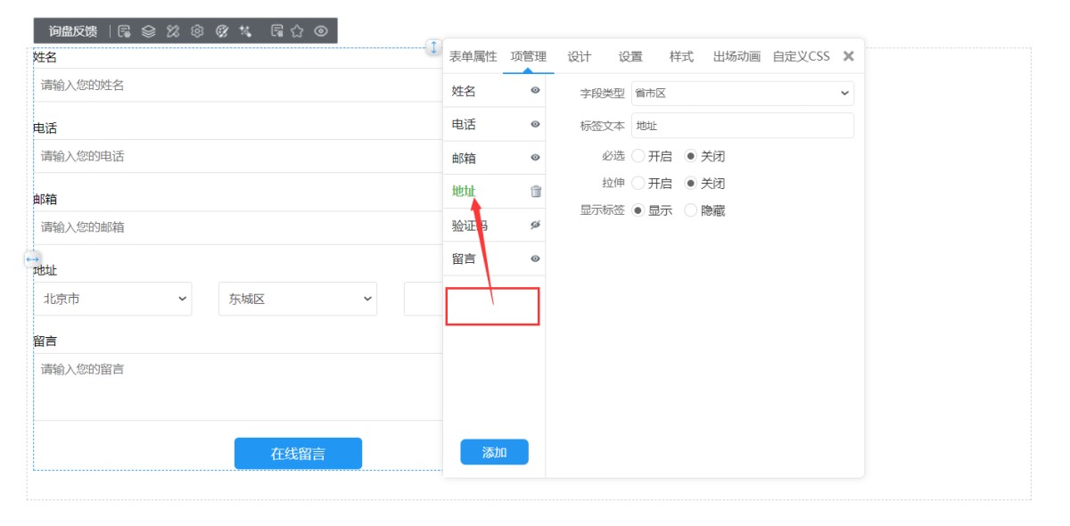Open the gear settings icon in toolbar
1070x526 pixels.
(x=197, y=31)
